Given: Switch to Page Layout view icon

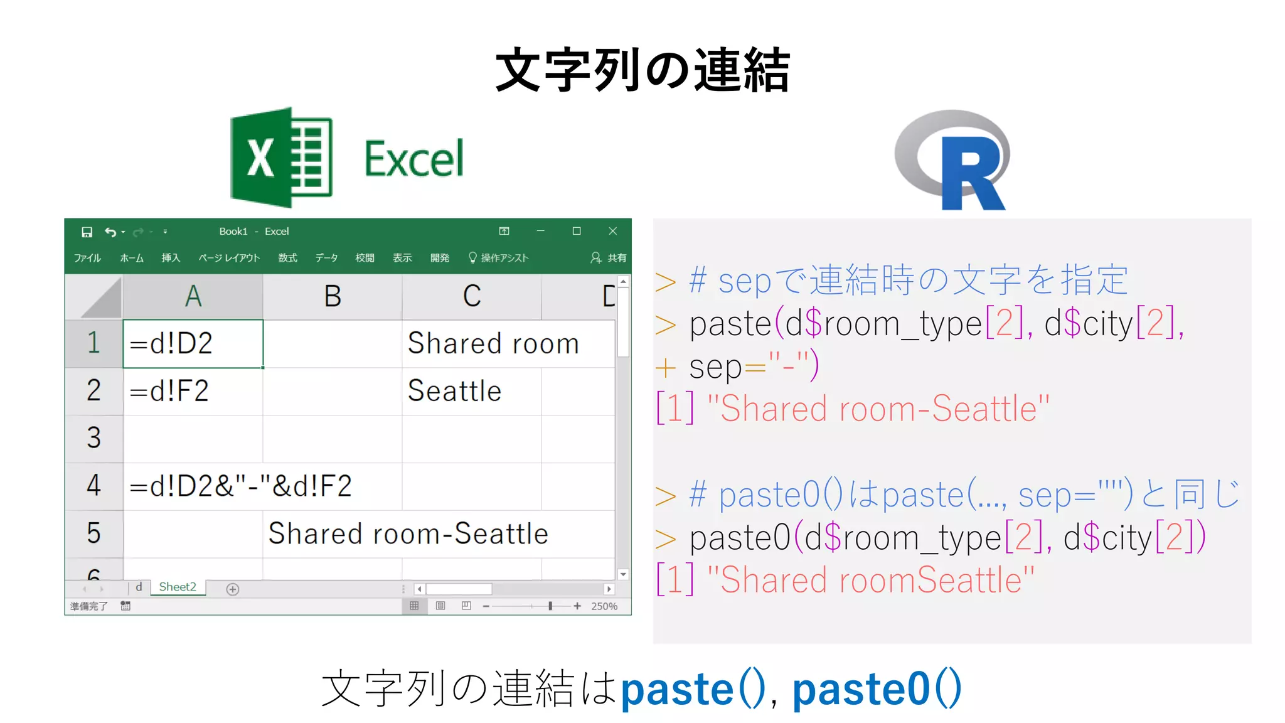Looking at the screenshot, I should pyautogui.click(x=440, y=606).
